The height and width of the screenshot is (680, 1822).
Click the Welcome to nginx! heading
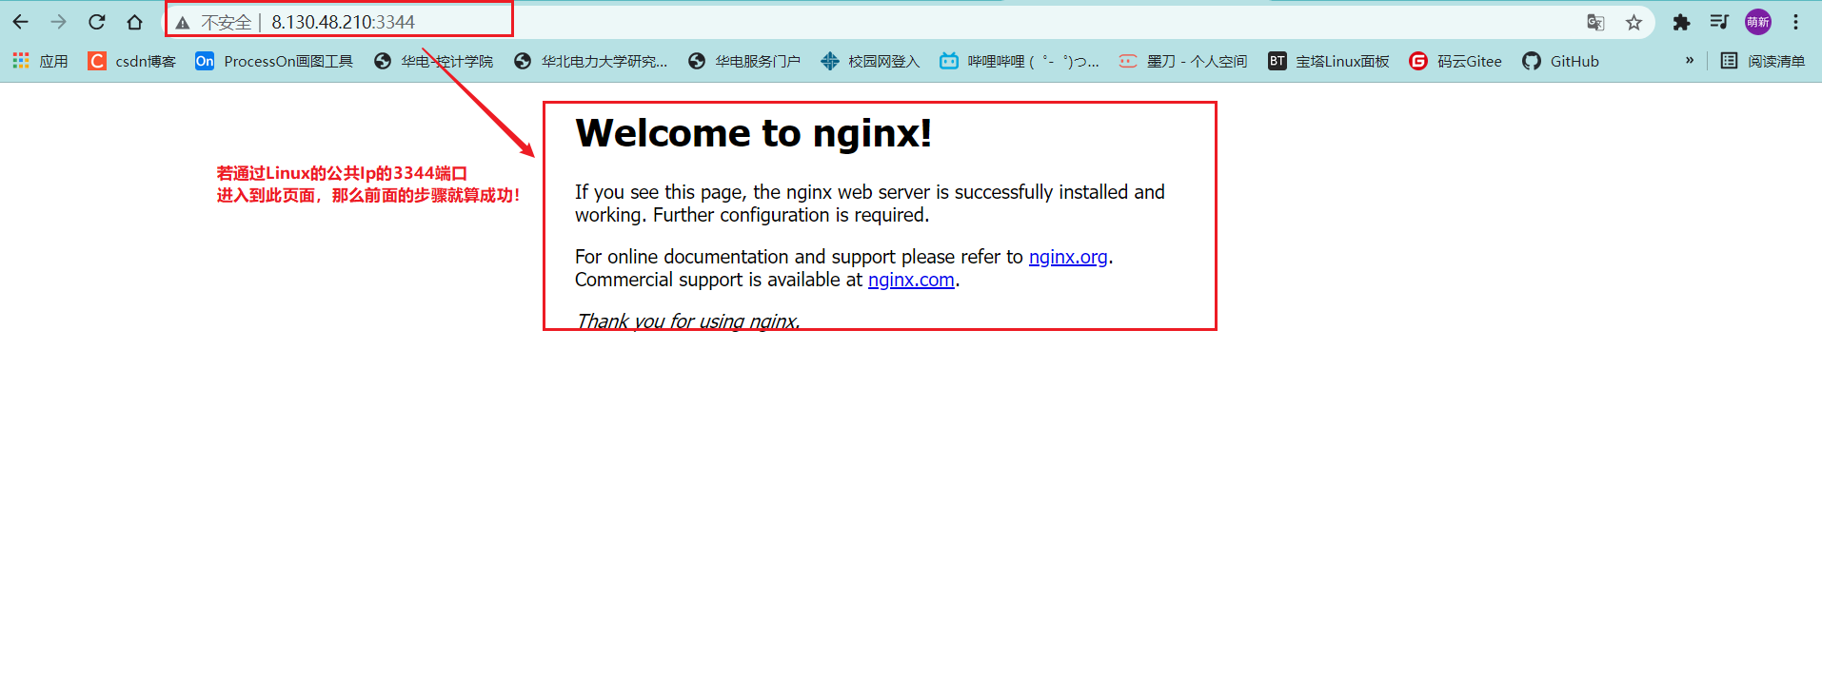754,133
